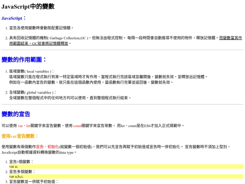
Task: Click the orange heading '使用var宣告變數：'
Action: click(x=20, y=136)
